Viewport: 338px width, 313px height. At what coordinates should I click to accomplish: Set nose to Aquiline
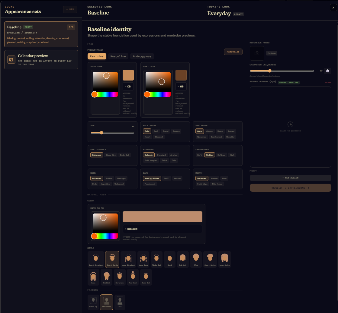pos(106,184)
